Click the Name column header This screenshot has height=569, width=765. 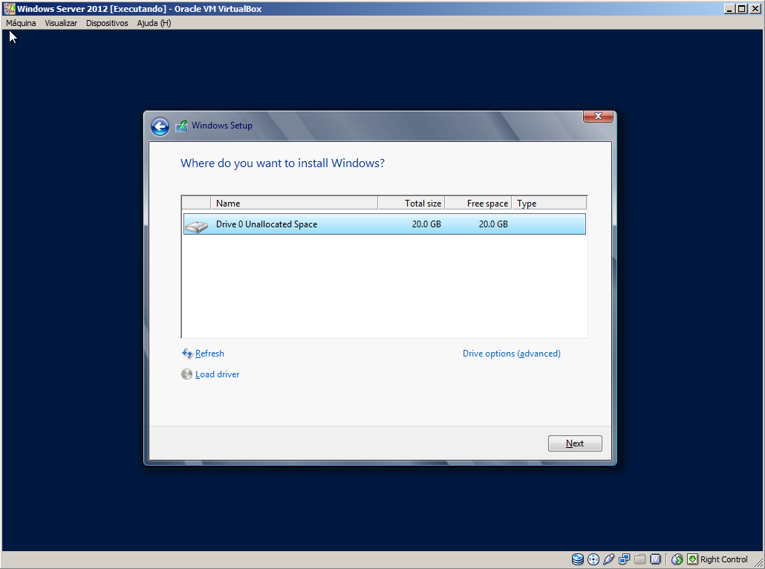coord(294,203)
